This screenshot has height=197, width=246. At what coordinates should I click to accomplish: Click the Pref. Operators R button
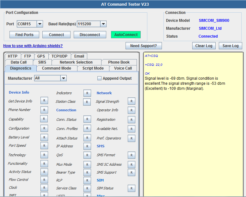click(132, 138)
